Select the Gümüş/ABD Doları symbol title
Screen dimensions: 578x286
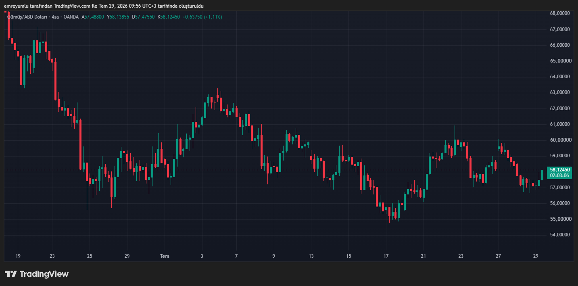[27, 17]
